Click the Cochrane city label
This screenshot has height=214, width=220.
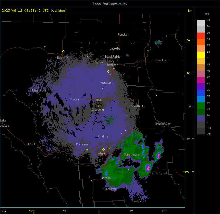(x=82, y=144)
